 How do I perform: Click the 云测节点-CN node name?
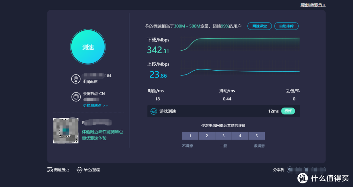click(x=94, y=94)
